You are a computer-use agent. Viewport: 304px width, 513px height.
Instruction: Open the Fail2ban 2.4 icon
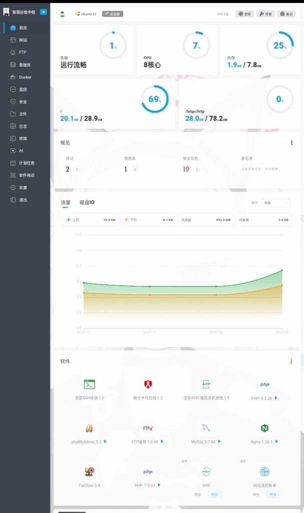coord(90,471)
